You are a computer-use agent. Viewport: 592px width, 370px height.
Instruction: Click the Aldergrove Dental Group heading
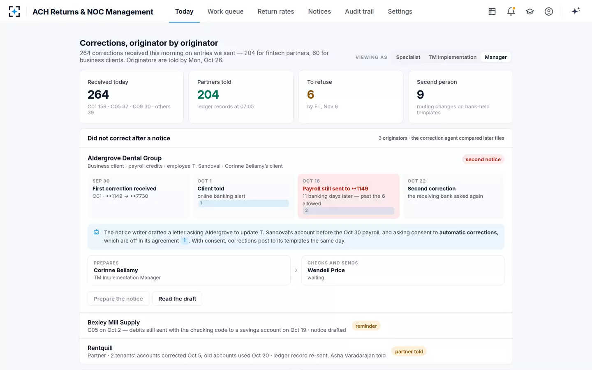(125, 158)
